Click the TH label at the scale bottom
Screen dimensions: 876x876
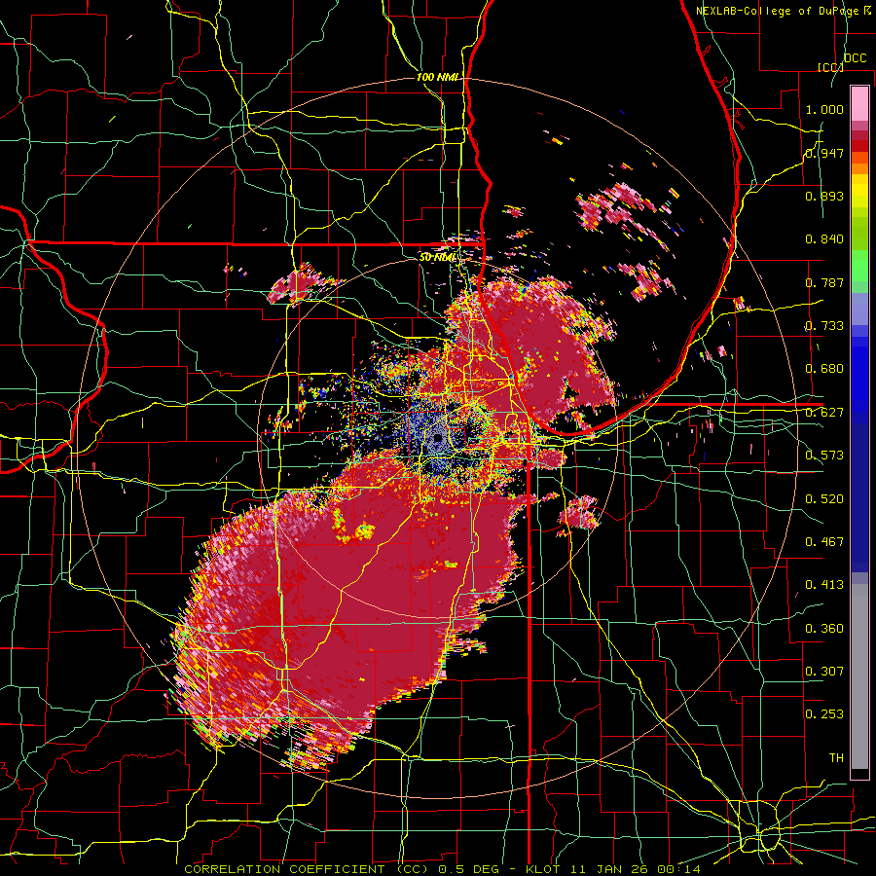coord(836,758)
